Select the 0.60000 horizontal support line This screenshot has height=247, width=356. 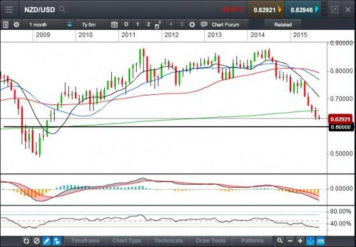tap(166, 127)
